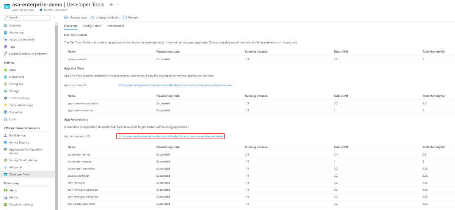Switch to the Overview tab
The width and height of the screenshot is (455, 210).
[x=71, y=26]
